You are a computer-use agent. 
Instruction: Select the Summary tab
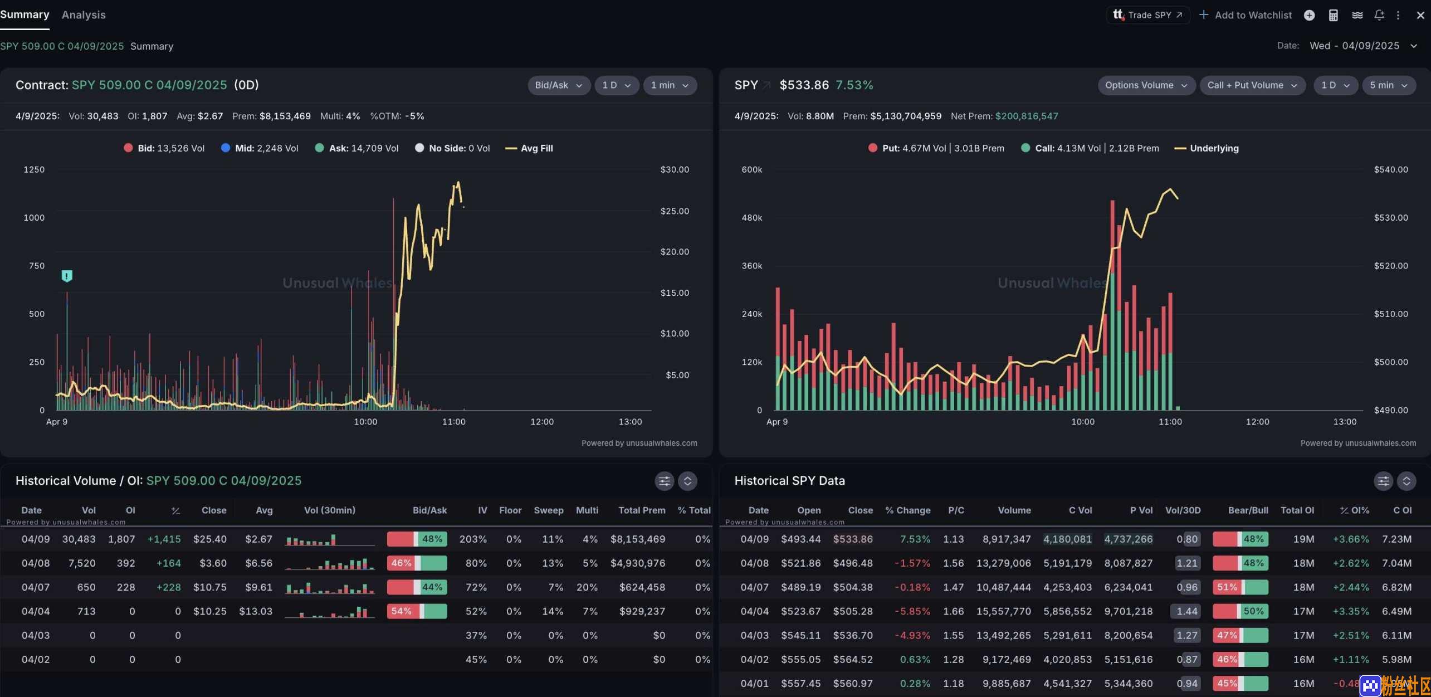point(25,15)
